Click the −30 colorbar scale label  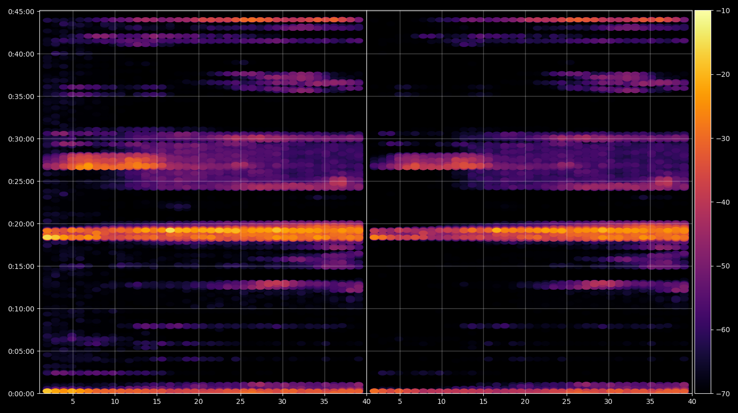[723, 139]
